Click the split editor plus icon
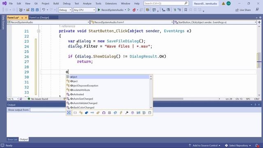 click(x=259, y=22)
